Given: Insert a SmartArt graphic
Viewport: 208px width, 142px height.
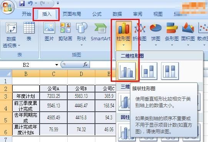Looking at the screenshot, I should coord(101,32).
